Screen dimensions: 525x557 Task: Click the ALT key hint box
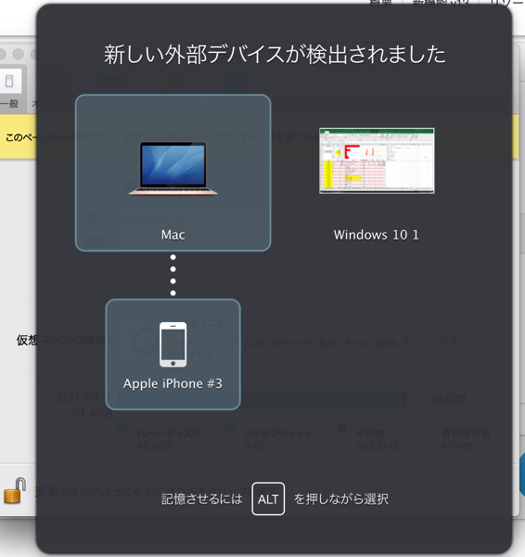[x=268, y=499]
